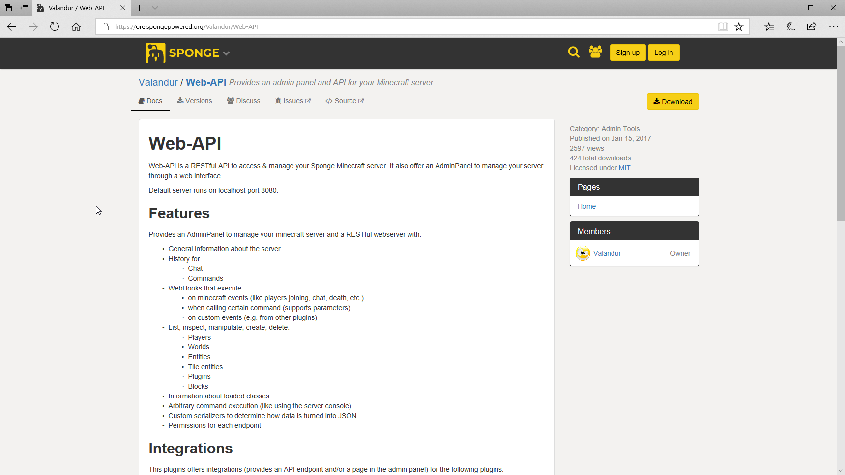Open the tab actions chevron
The image size is (845, 475).
pyautogui.click(x=155, y=8)
